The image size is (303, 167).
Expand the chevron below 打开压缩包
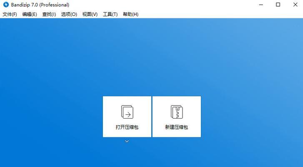coord(127,142)
